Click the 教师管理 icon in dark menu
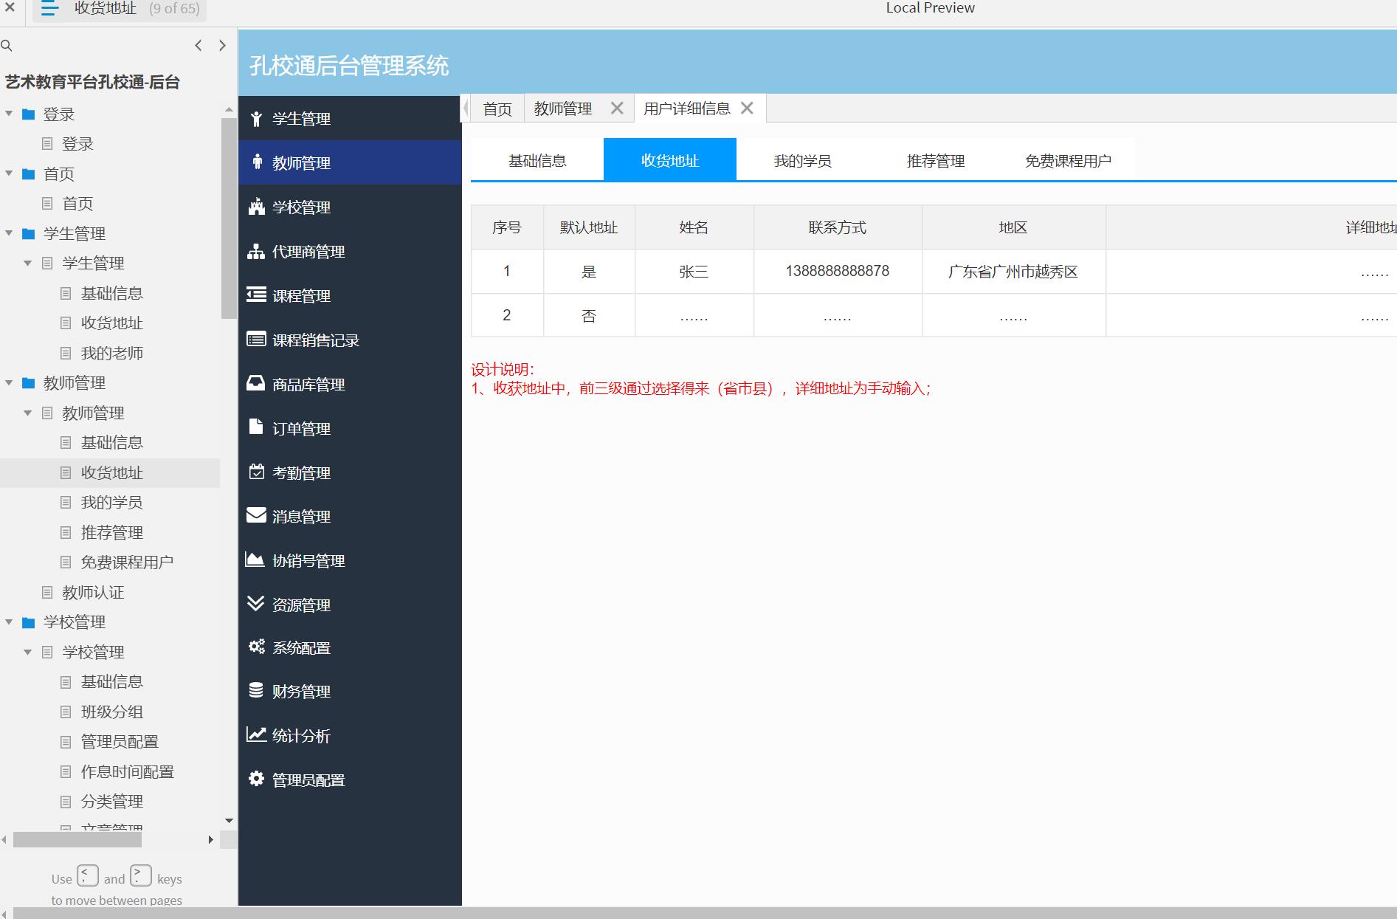Screen dimensions: 1397x919 pos(257,162)
